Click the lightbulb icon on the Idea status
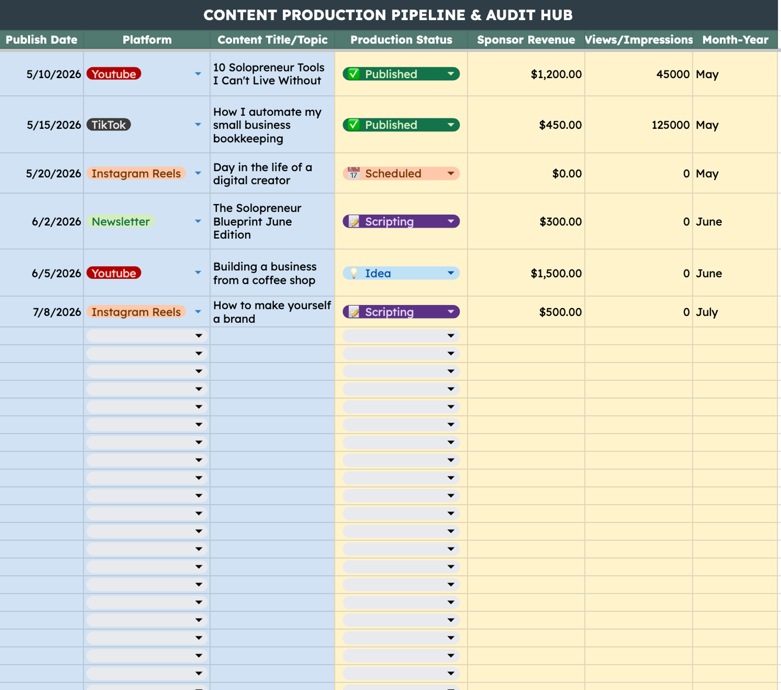 [354, 273]
